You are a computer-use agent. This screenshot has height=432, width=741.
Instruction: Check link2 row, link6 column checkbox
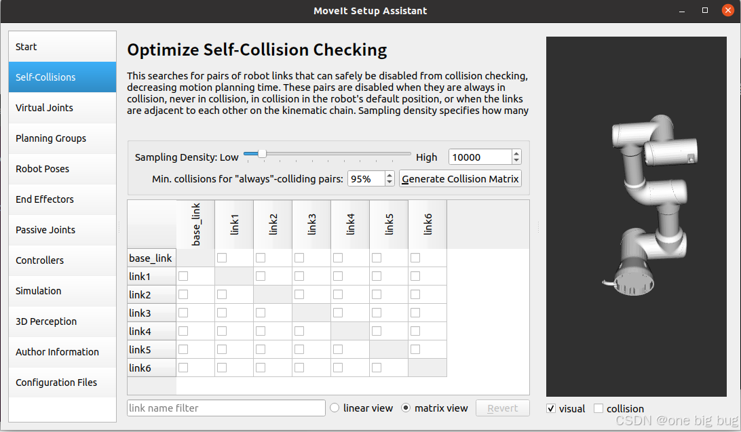(x=415, y=294)
